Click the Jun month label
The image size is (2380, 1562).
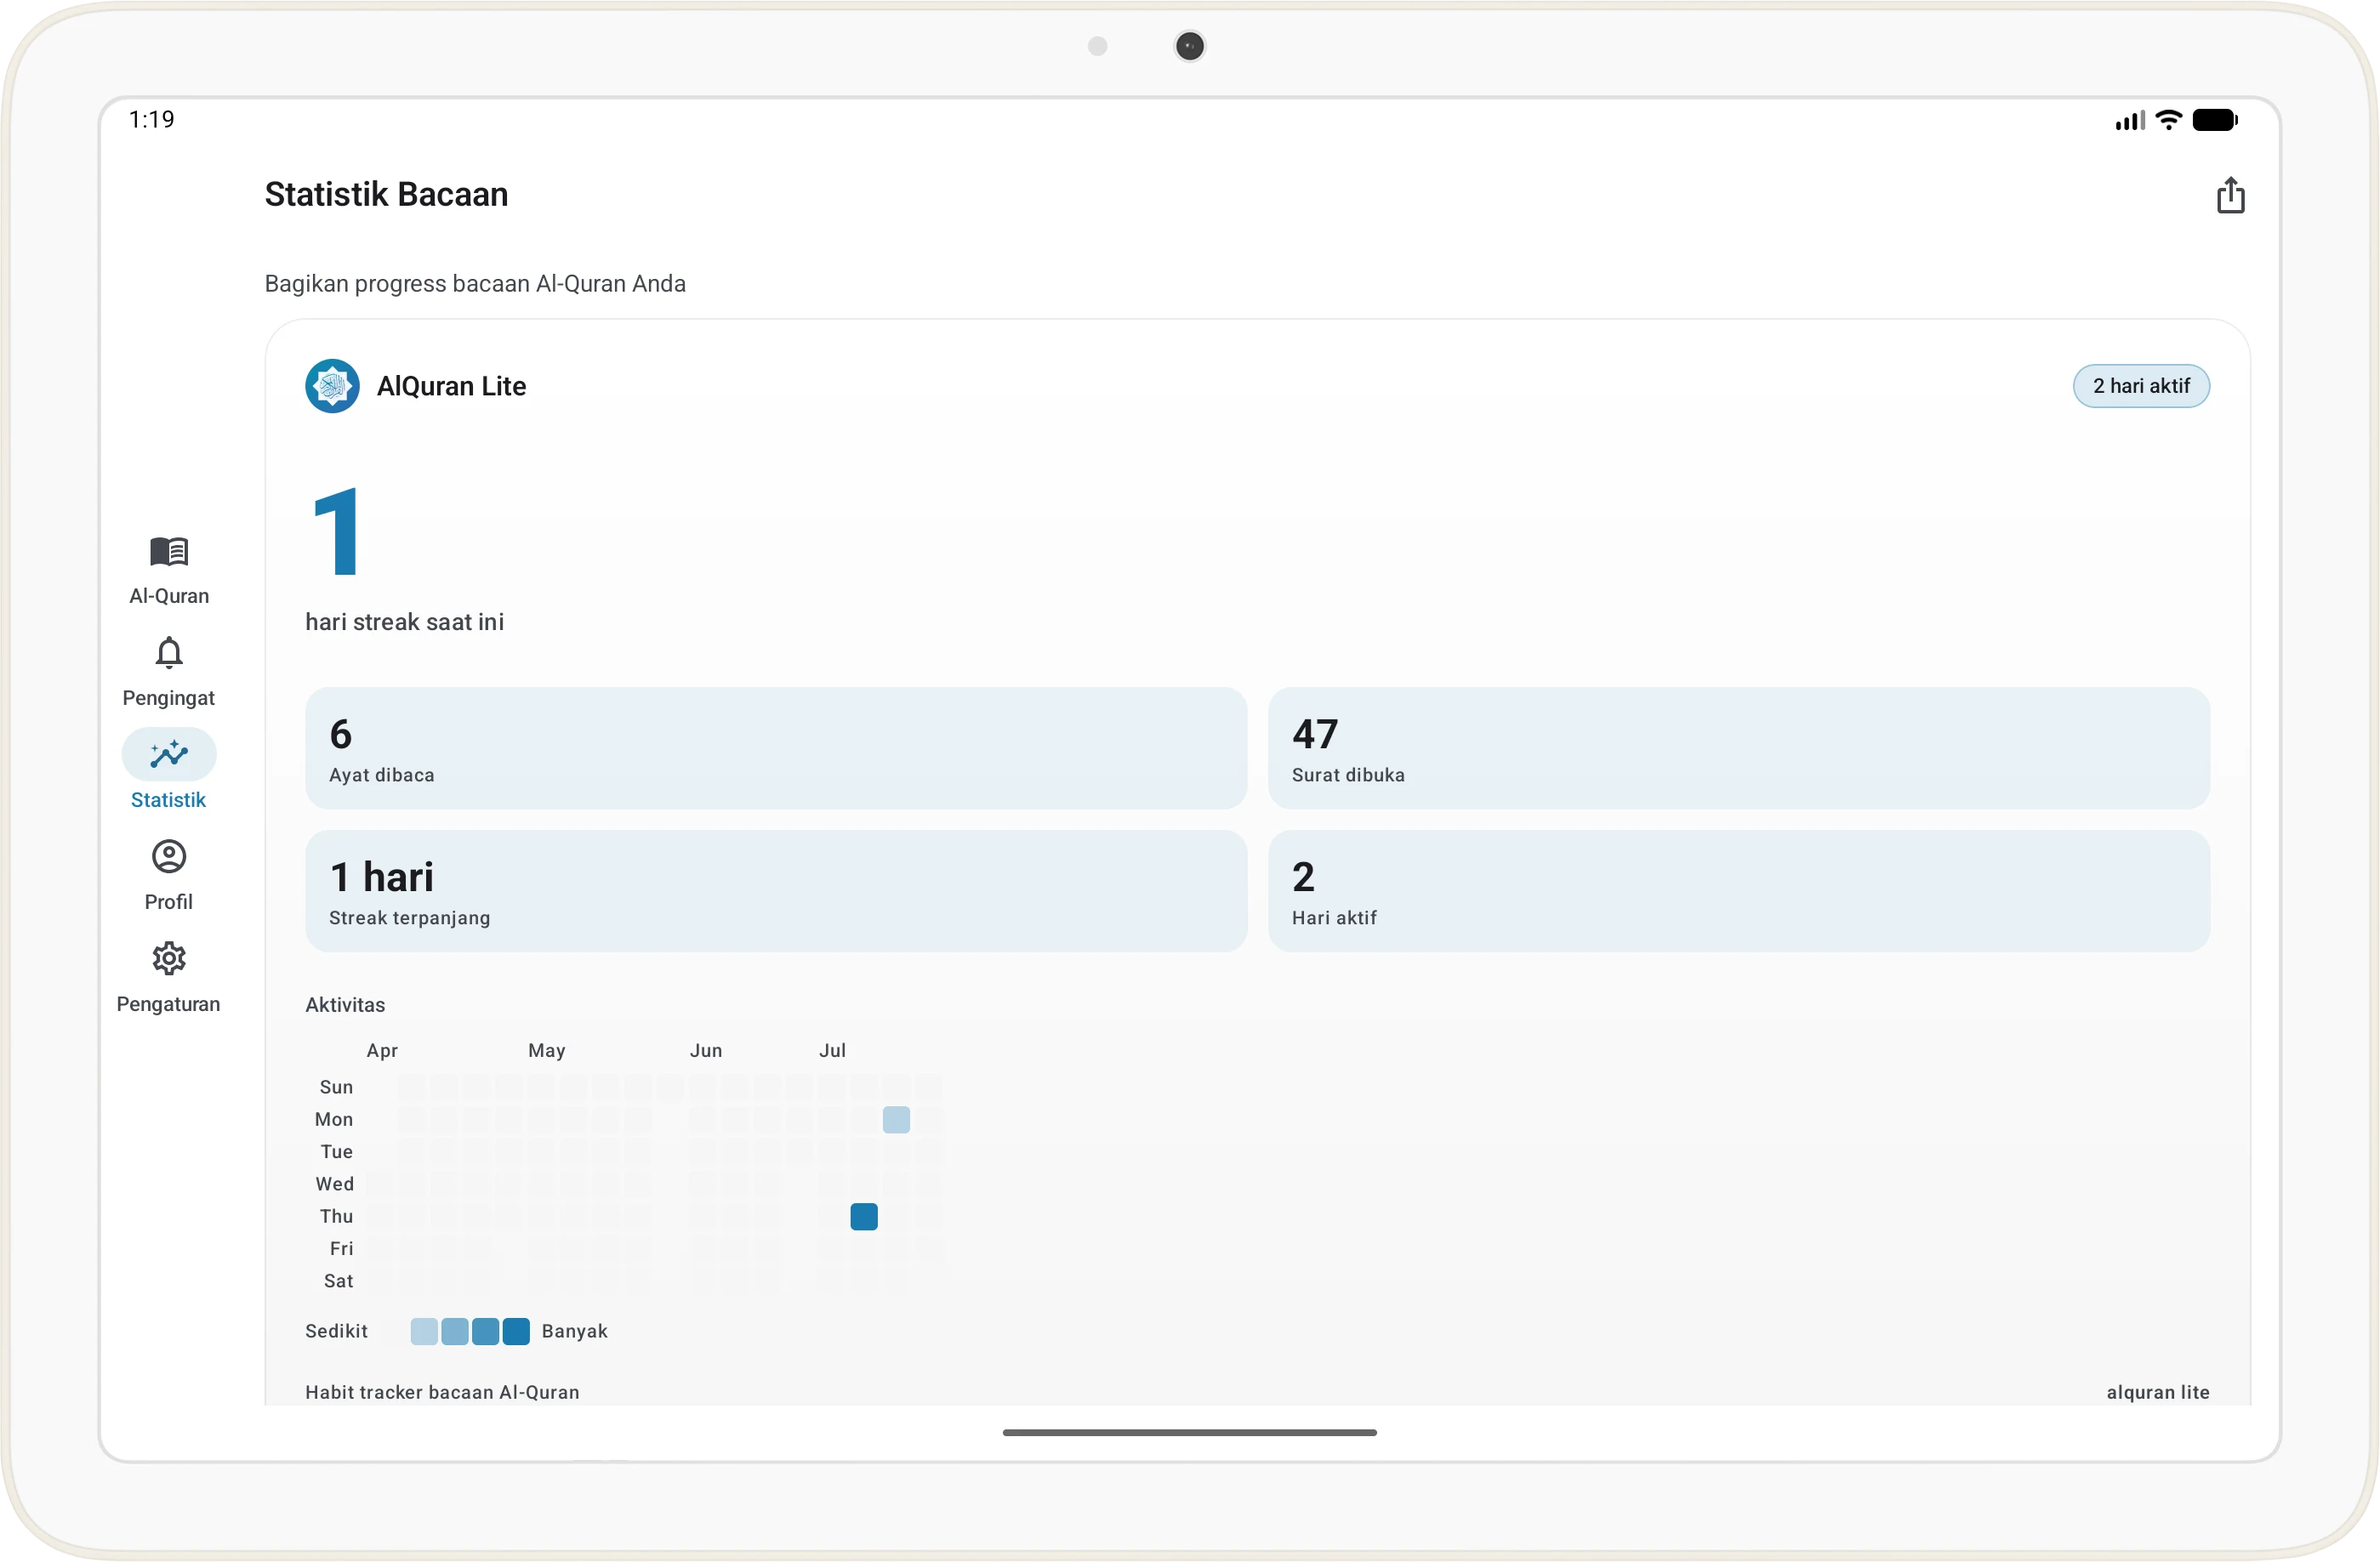[706, 1050]
